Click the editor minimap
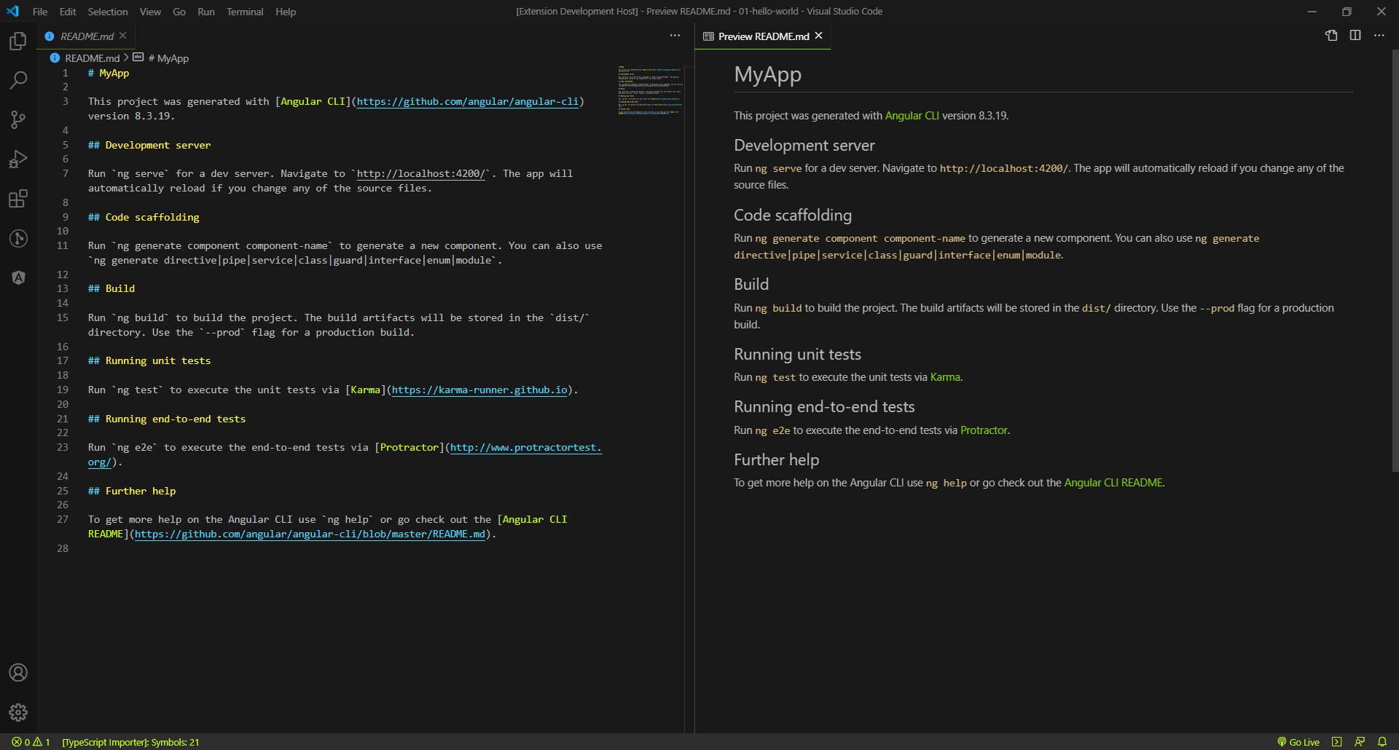Image resolution: width=1399 pixels, height=750 pixels. (x=650, y=90)
